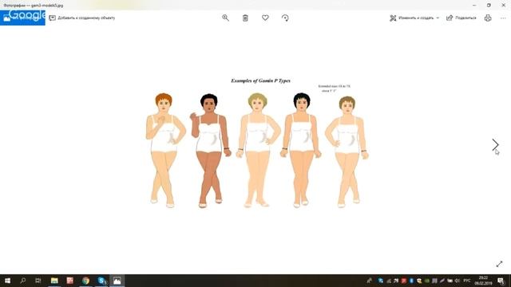
Task: Open taskbar search magnifier
Action: point(23,281)
